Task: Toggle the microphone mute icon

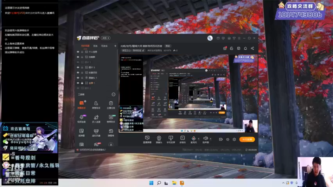Action: 194,138
